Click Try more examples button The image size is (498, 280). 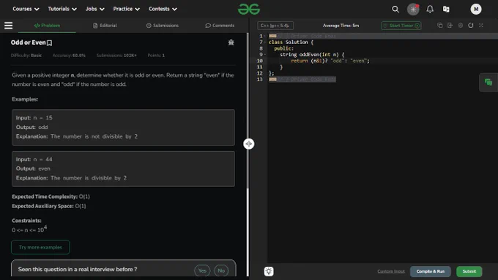pyautogui.click(x=40, y=247)
